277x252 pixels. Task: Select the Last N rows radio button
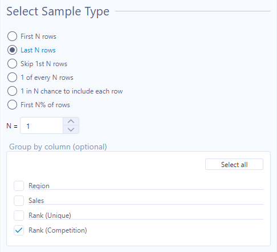[x=12, y=50]
